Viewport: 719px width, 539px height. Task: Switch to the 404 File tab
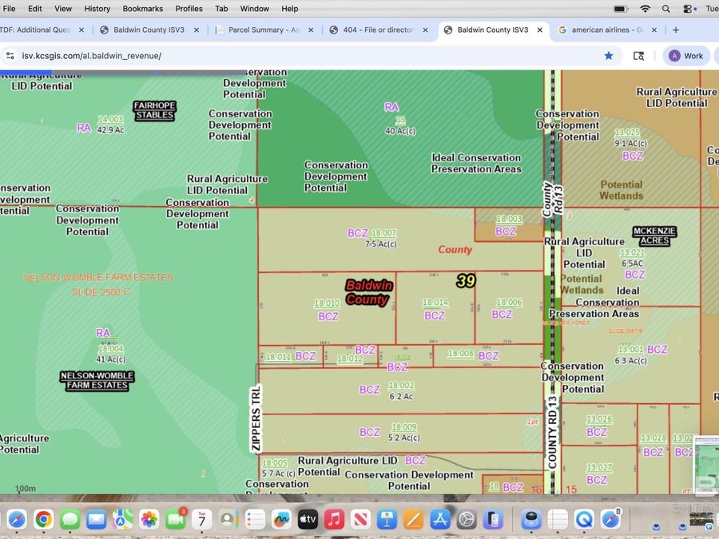tap(377, 30)
